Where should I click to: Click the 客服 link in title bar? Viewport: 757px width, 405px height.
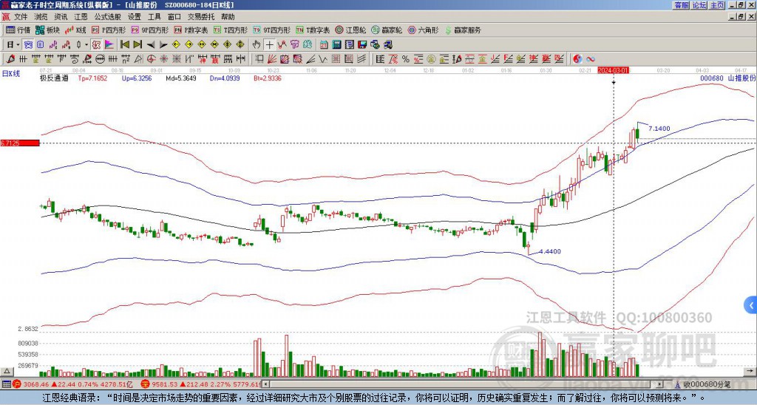pos(682,5)
